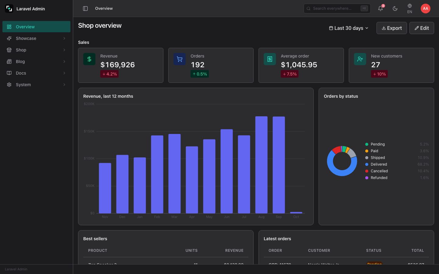Open the Showcase sidebar item
Image resolution: width=439 pixels, height=274 pixels.
click(36, 38)
